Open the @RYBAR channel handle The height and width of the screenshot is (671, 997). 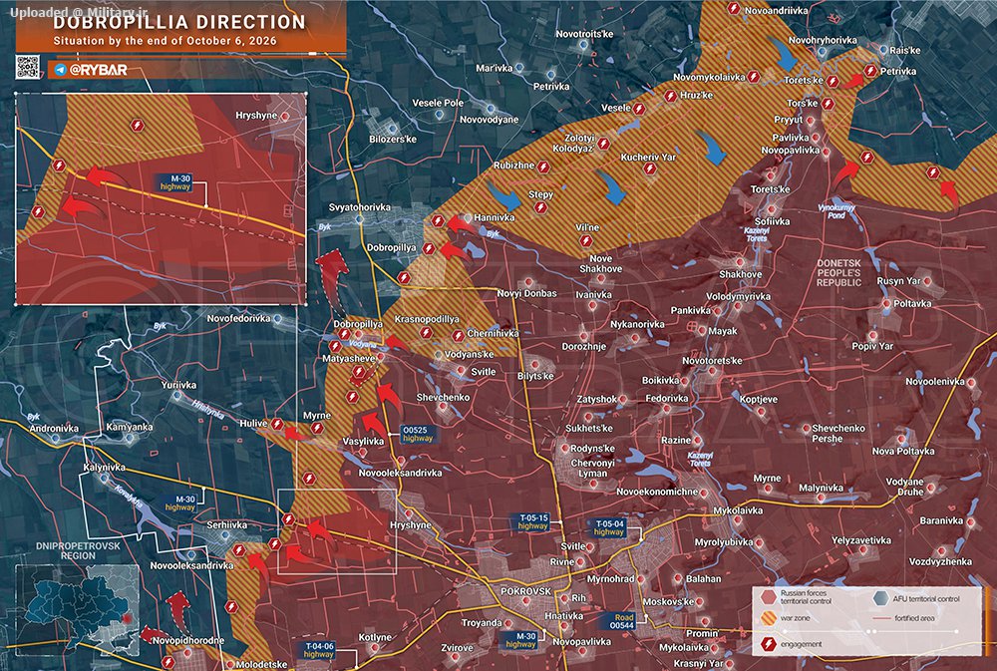[98, 70]
